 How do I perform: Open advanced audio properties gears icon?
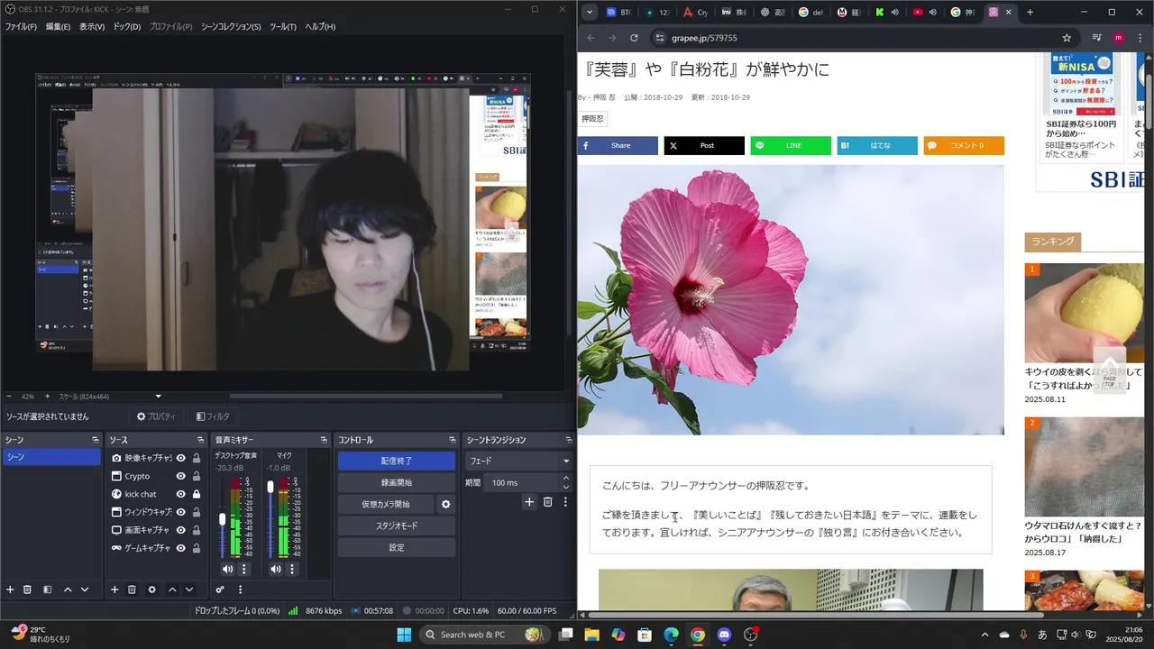click(x=220, y=590)
